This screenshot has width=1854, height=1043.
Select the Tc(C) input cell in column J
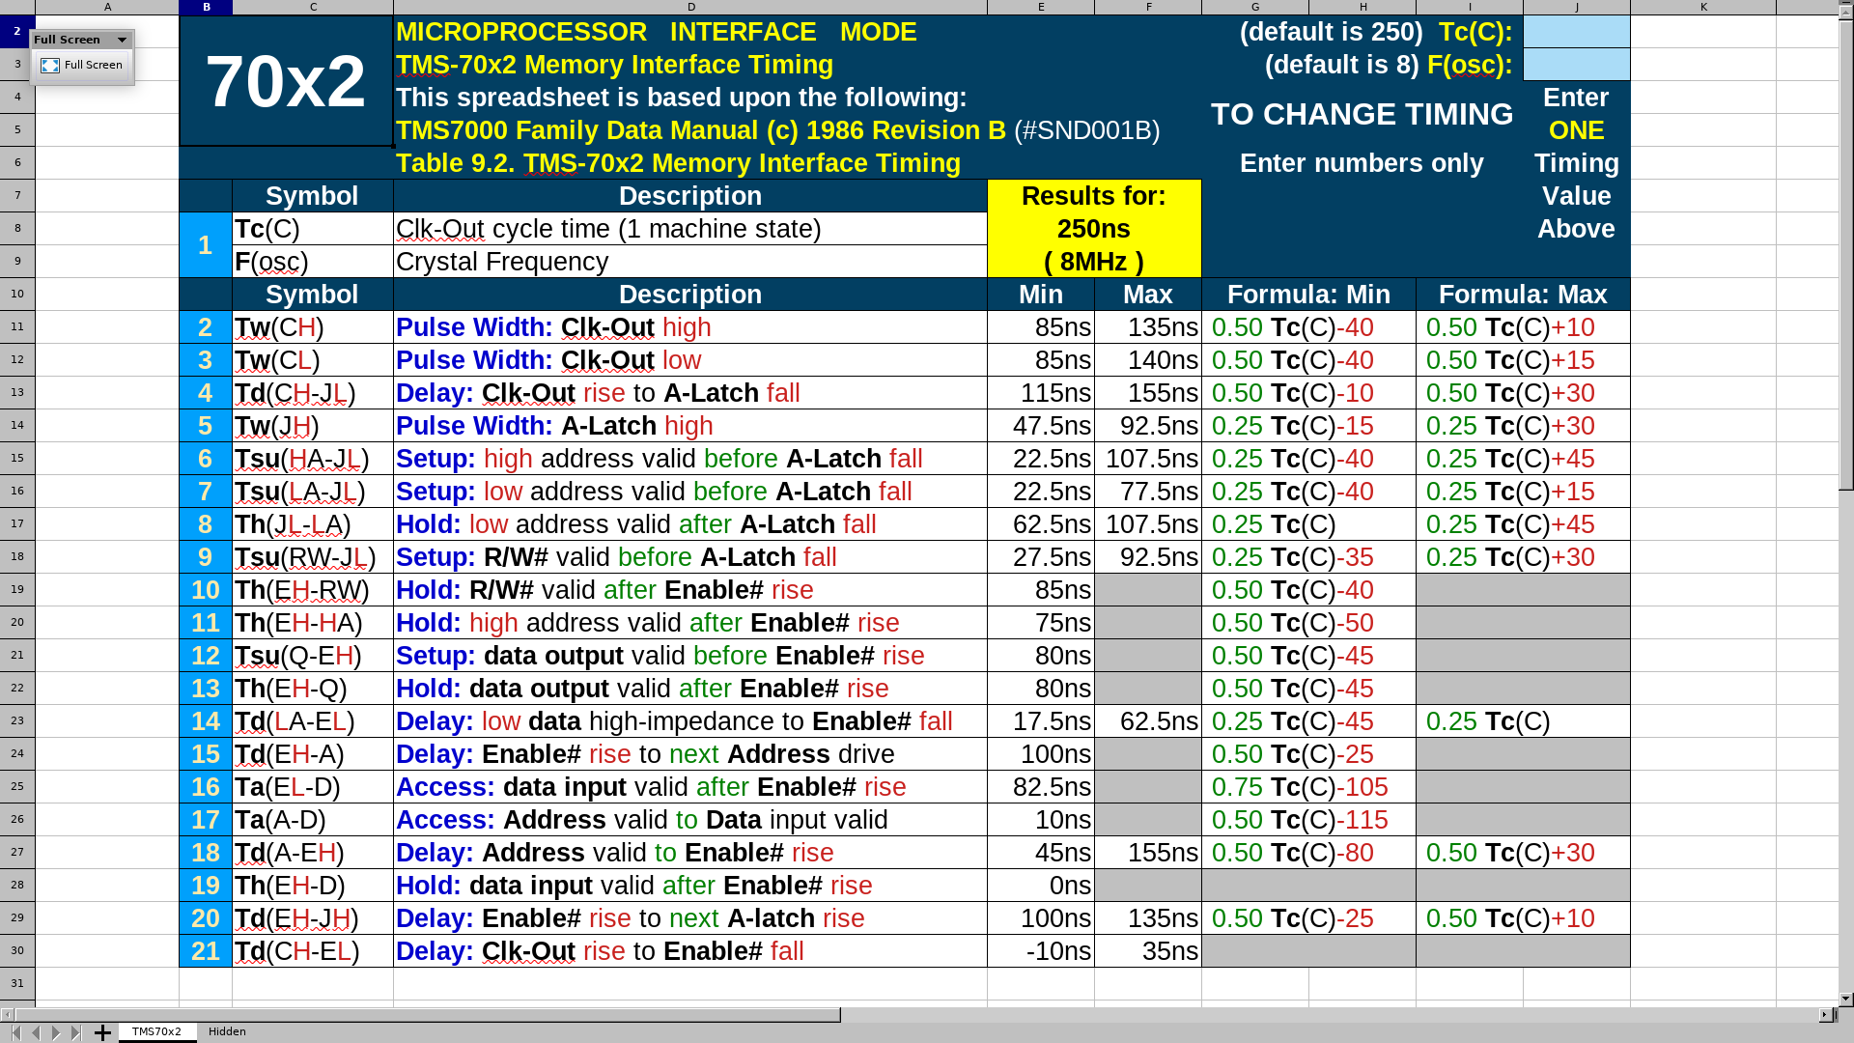tap(1576, 32)
